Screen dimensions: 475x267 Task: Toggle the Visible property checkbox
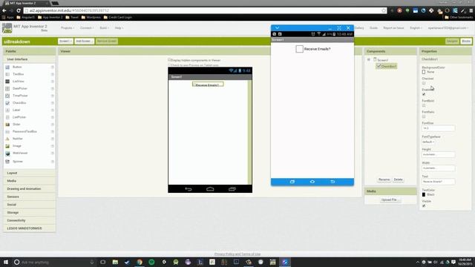click(x=424, y=206)
